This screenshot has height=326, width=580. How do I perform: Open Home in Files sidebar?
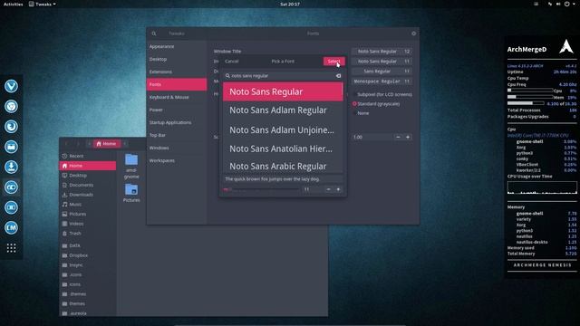(x=88, y=166)
